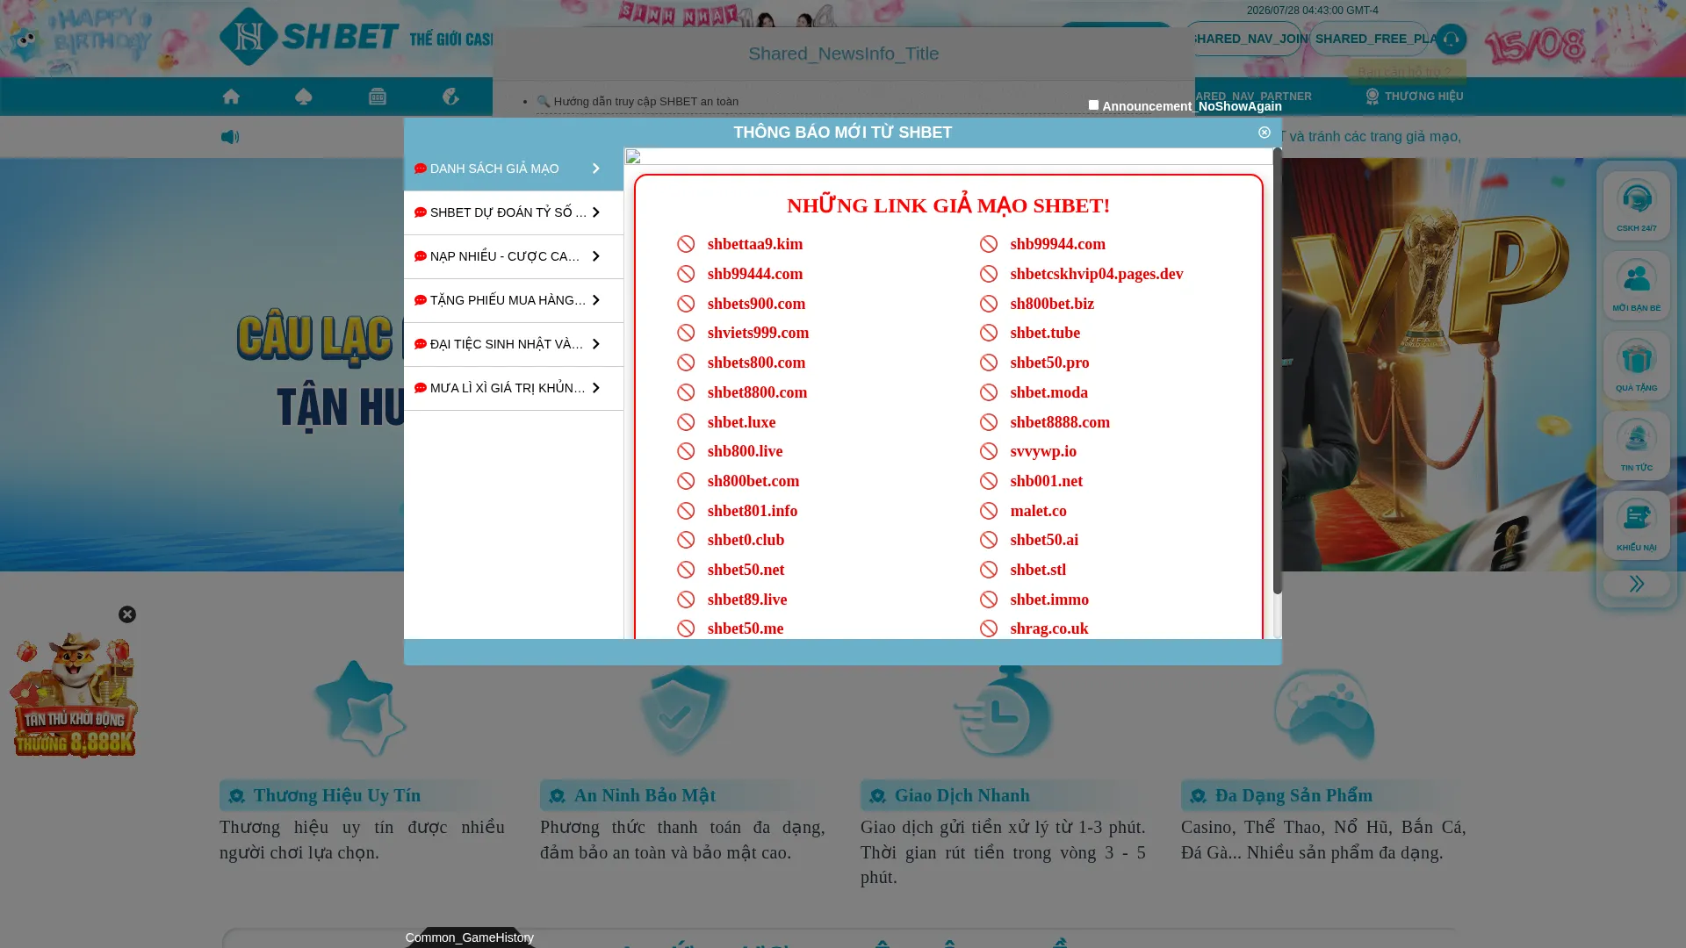Collapse the right sidebar with double arrow

(1637, 584)
